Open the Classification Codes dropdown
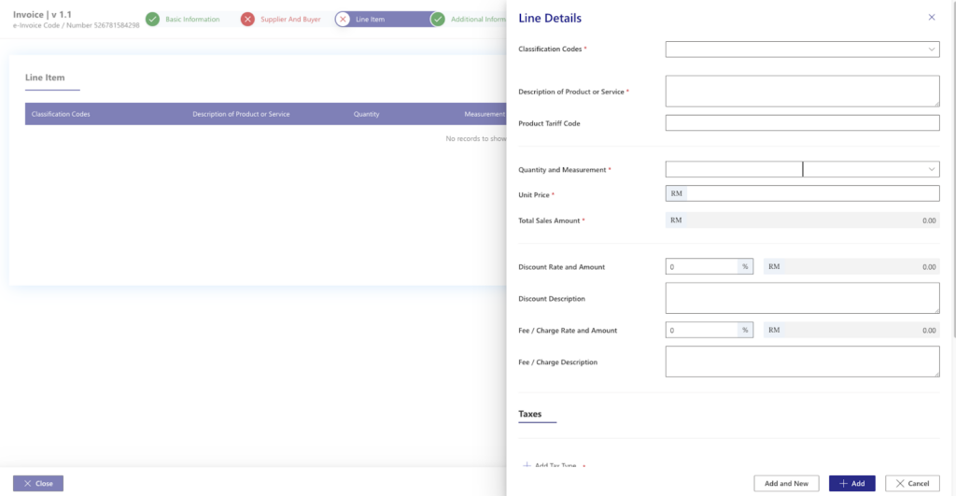The image size is (956, 496). [x=801, y=50]
